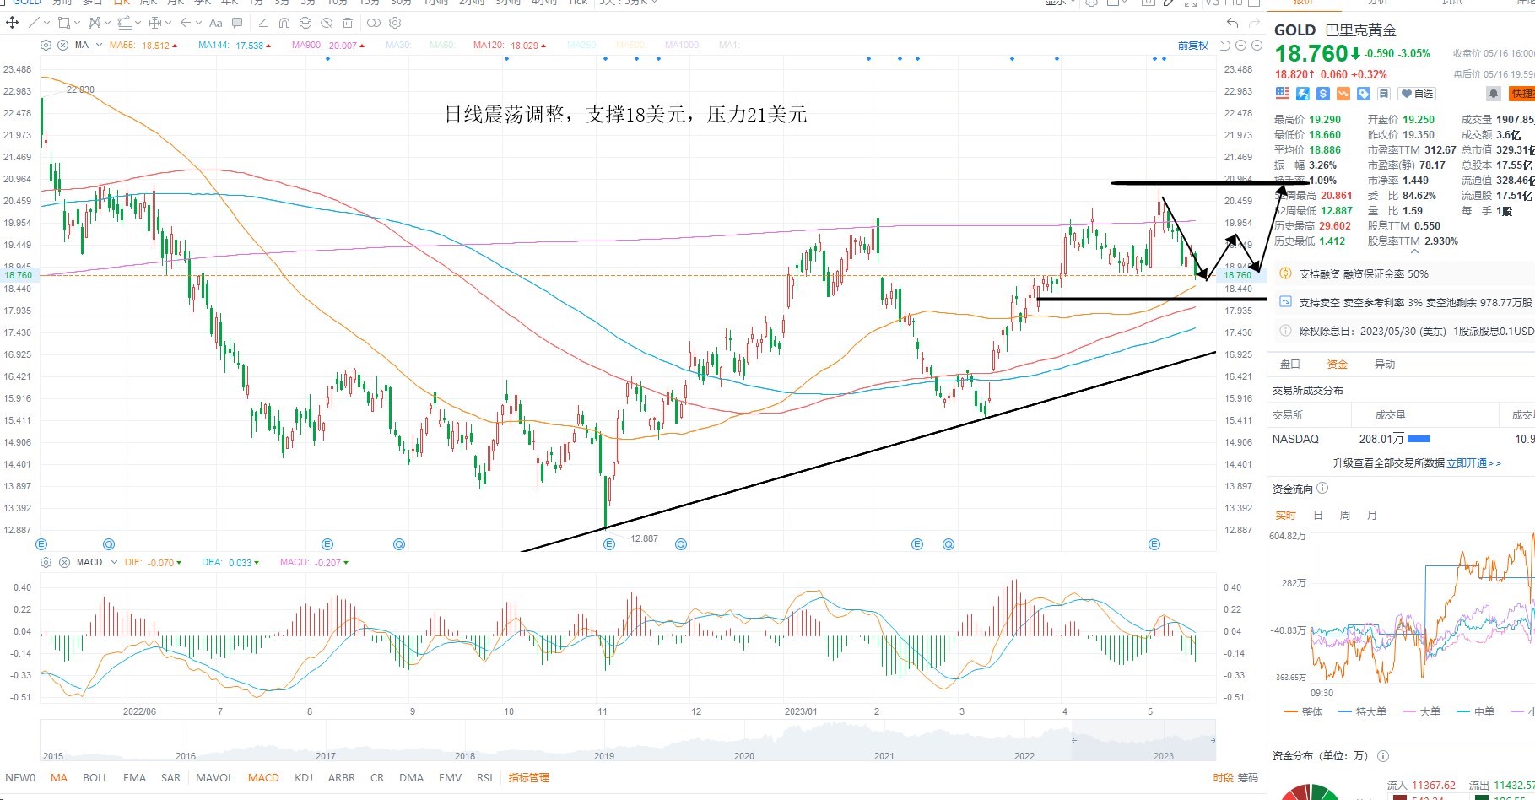Expand the MACD indicator dropdown
Viewport: 1535px width, 800px height.
pos(114,562)
